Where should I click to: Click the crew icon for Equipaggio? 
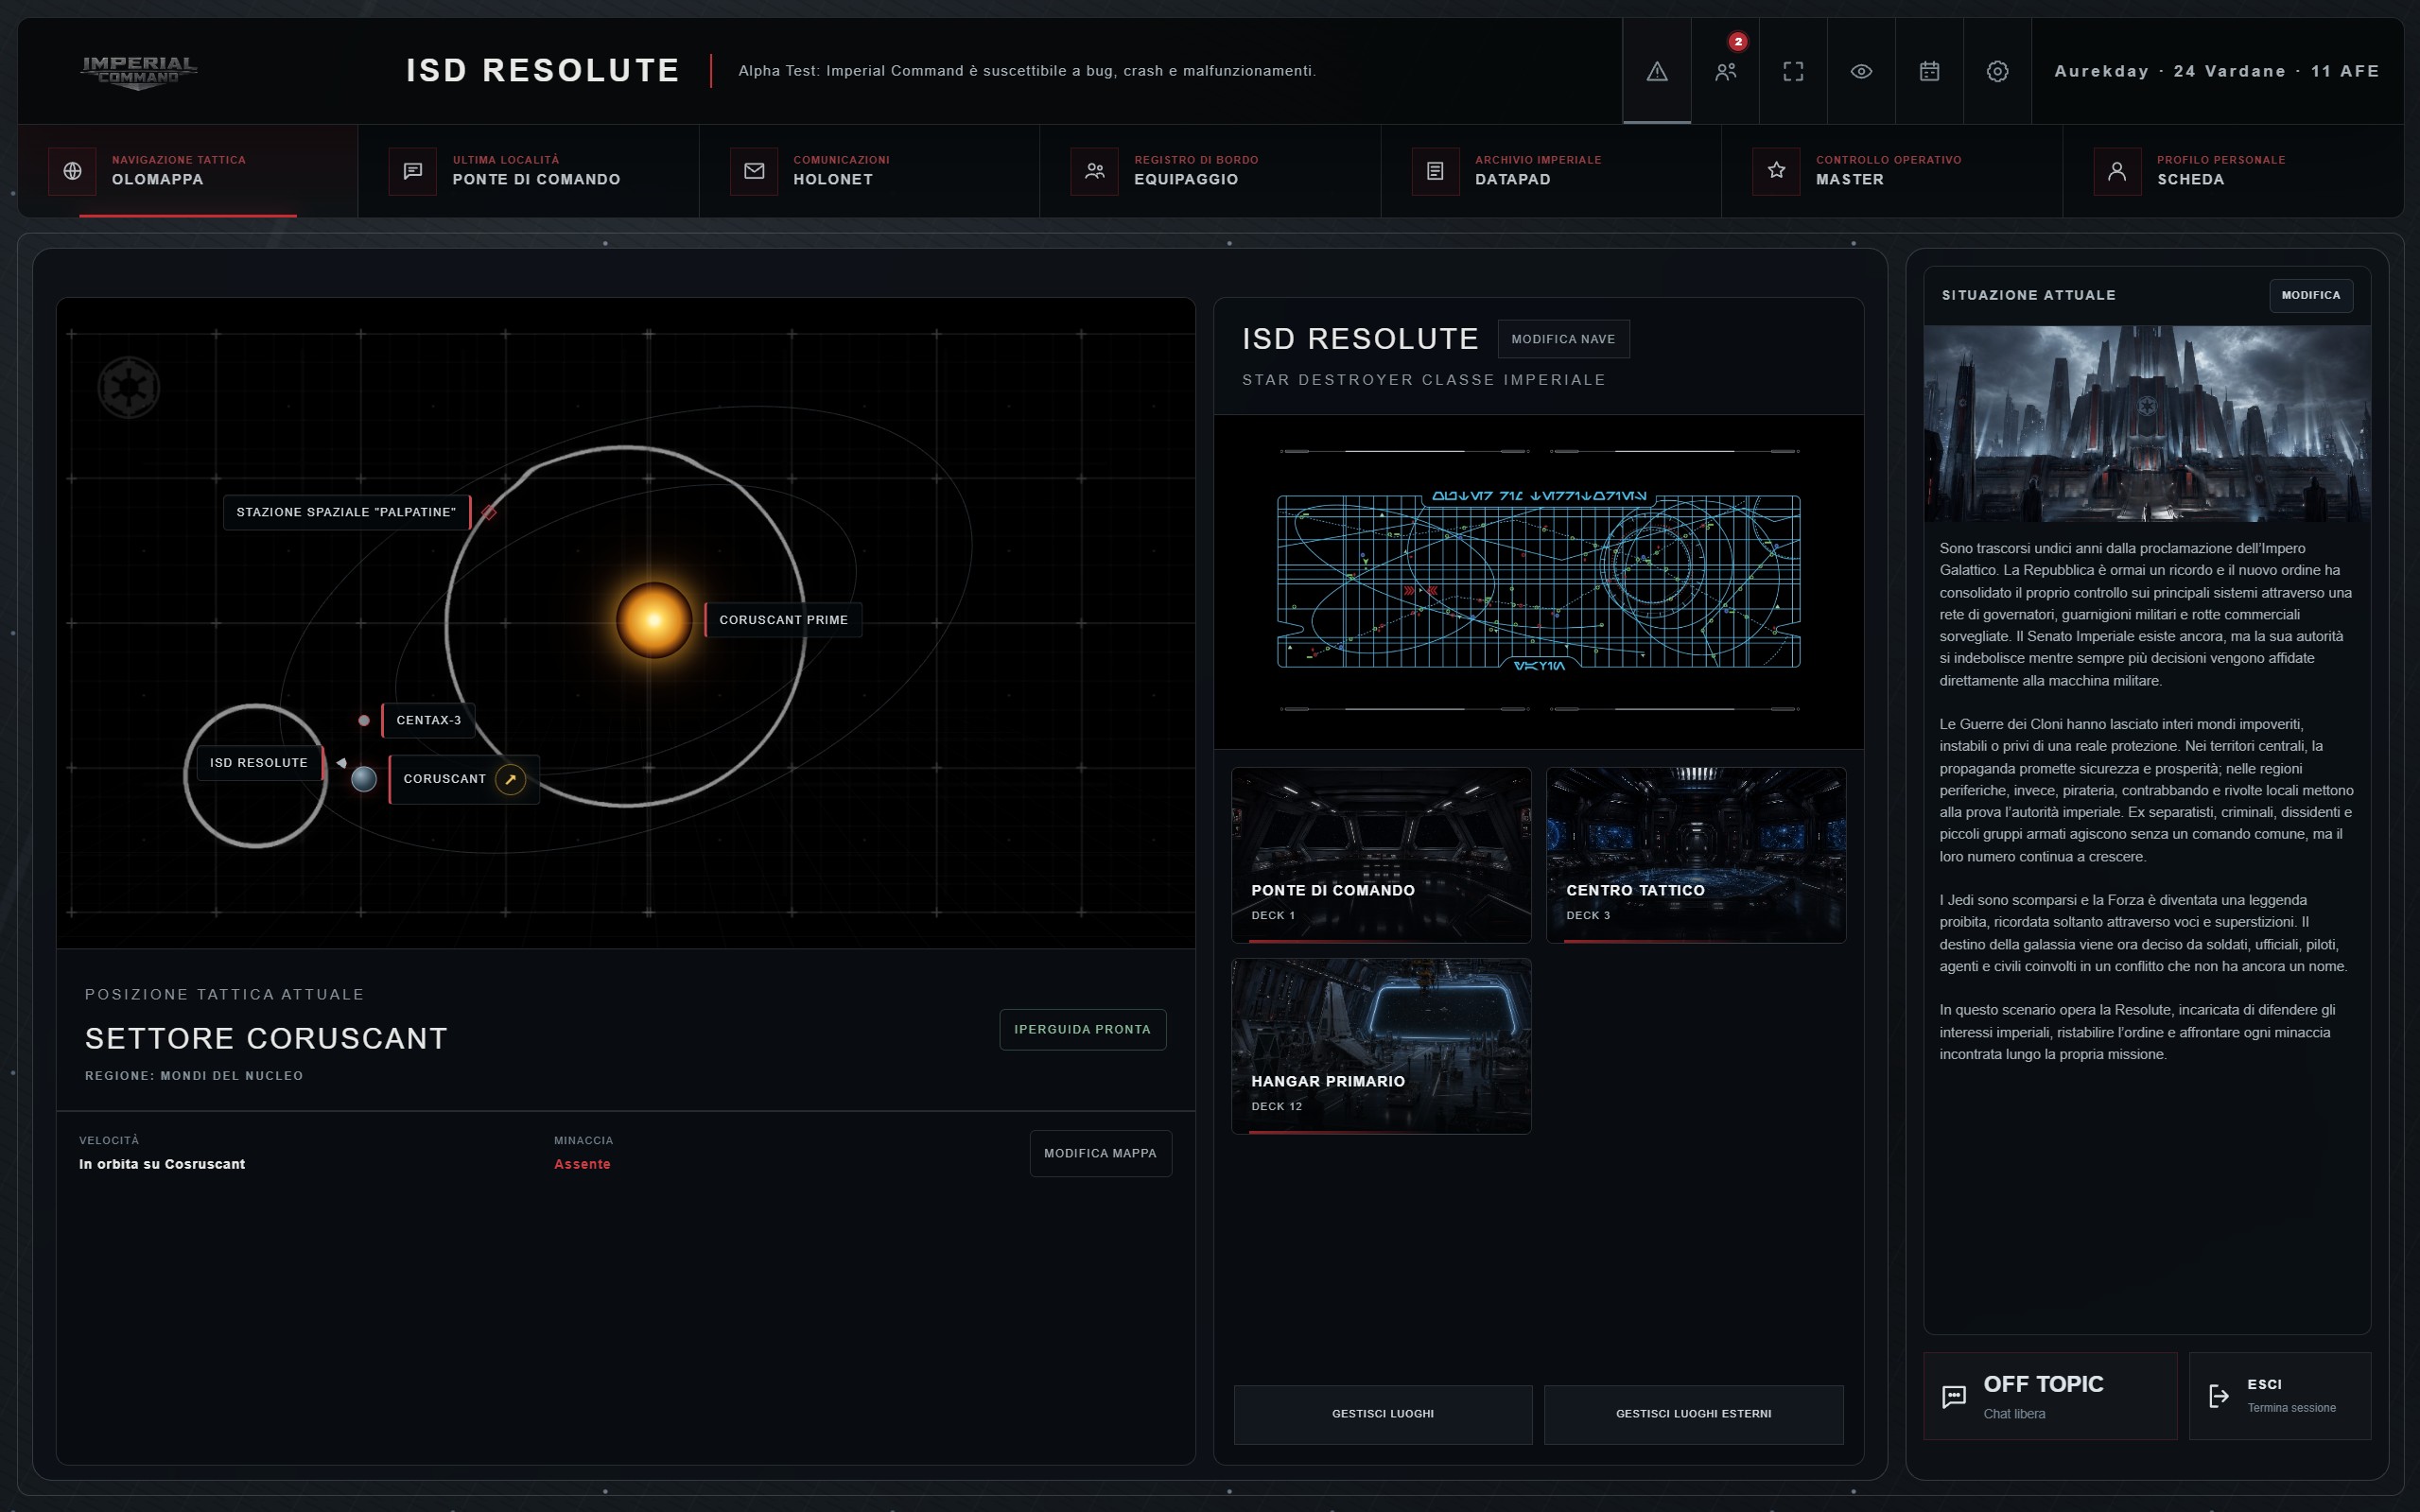pyautogui.click(x=1094, y=171)
